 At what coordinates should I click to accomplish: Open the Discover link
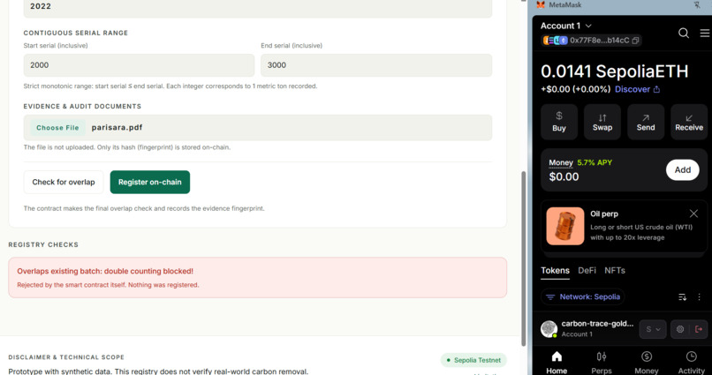click(632, 89)
